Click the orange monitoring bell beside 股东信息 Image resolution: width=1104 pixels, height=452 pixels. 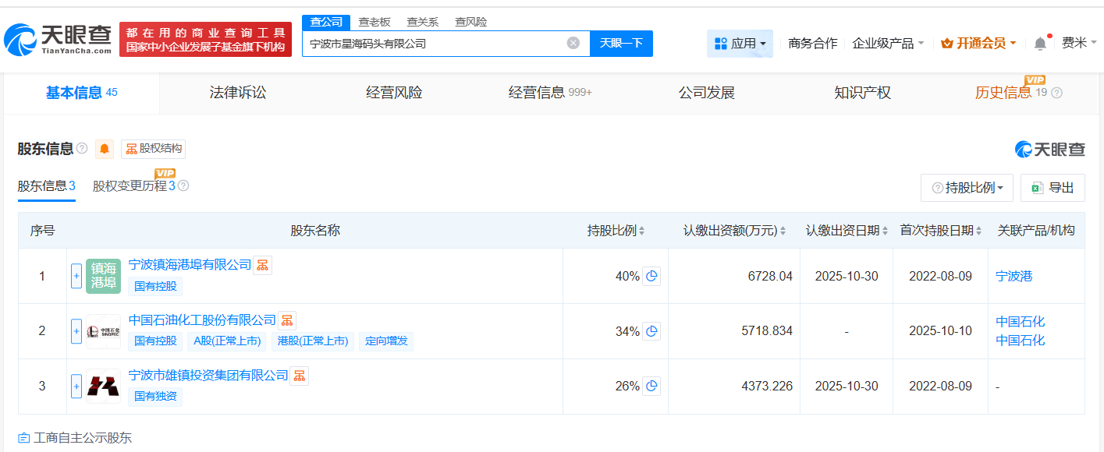tap(105, 149)
